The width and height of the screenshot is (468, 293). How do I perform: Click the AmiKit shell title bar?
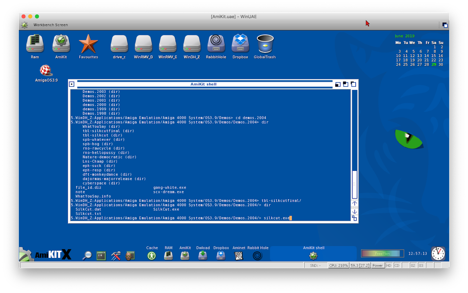pyautogui.click(x=204, y=84)
